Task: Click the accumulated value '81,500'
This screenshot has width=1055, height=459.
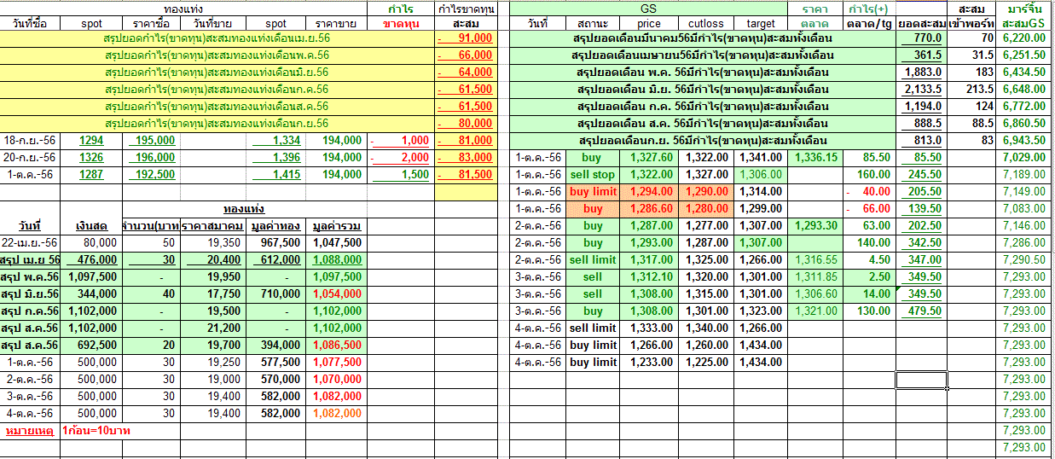Action: click(x=465, y=174)
